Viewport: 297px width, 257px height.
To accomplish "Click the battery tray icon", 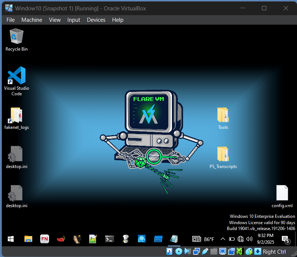I will tap(232, 239).
